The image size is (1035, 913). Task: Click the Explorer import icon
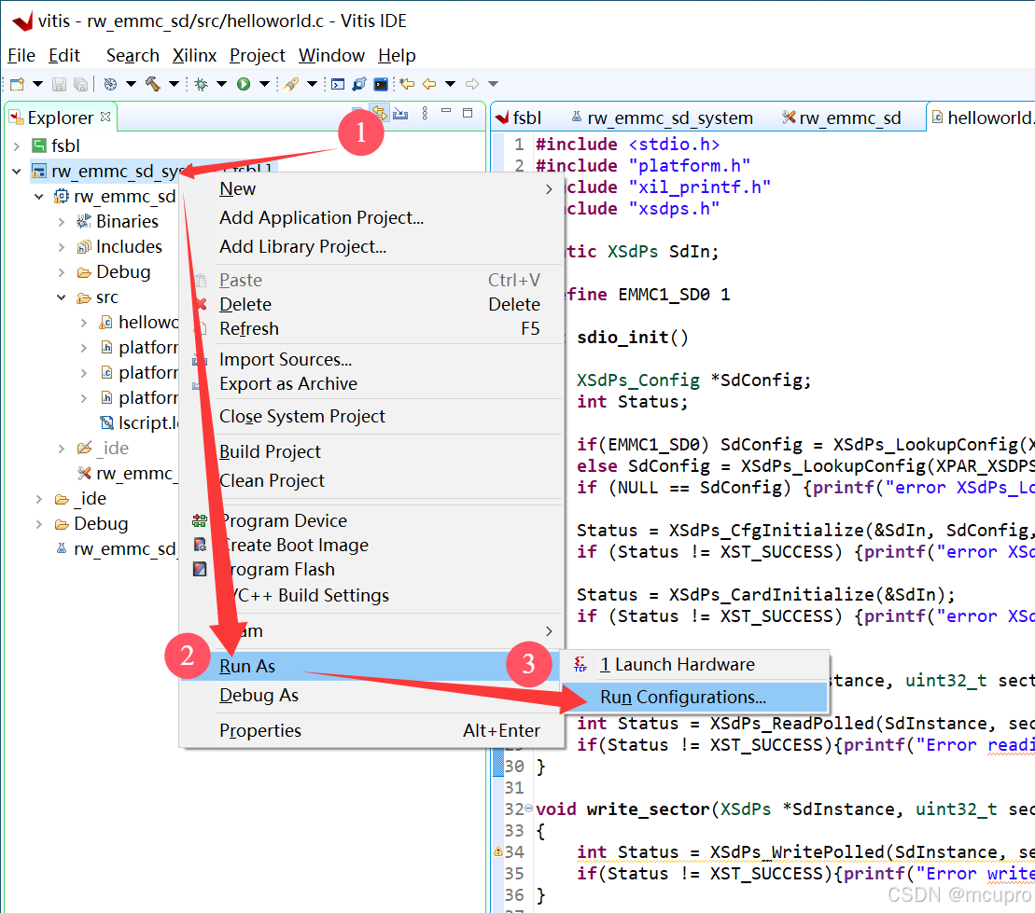pyautogui.click(x=400, y=114)
